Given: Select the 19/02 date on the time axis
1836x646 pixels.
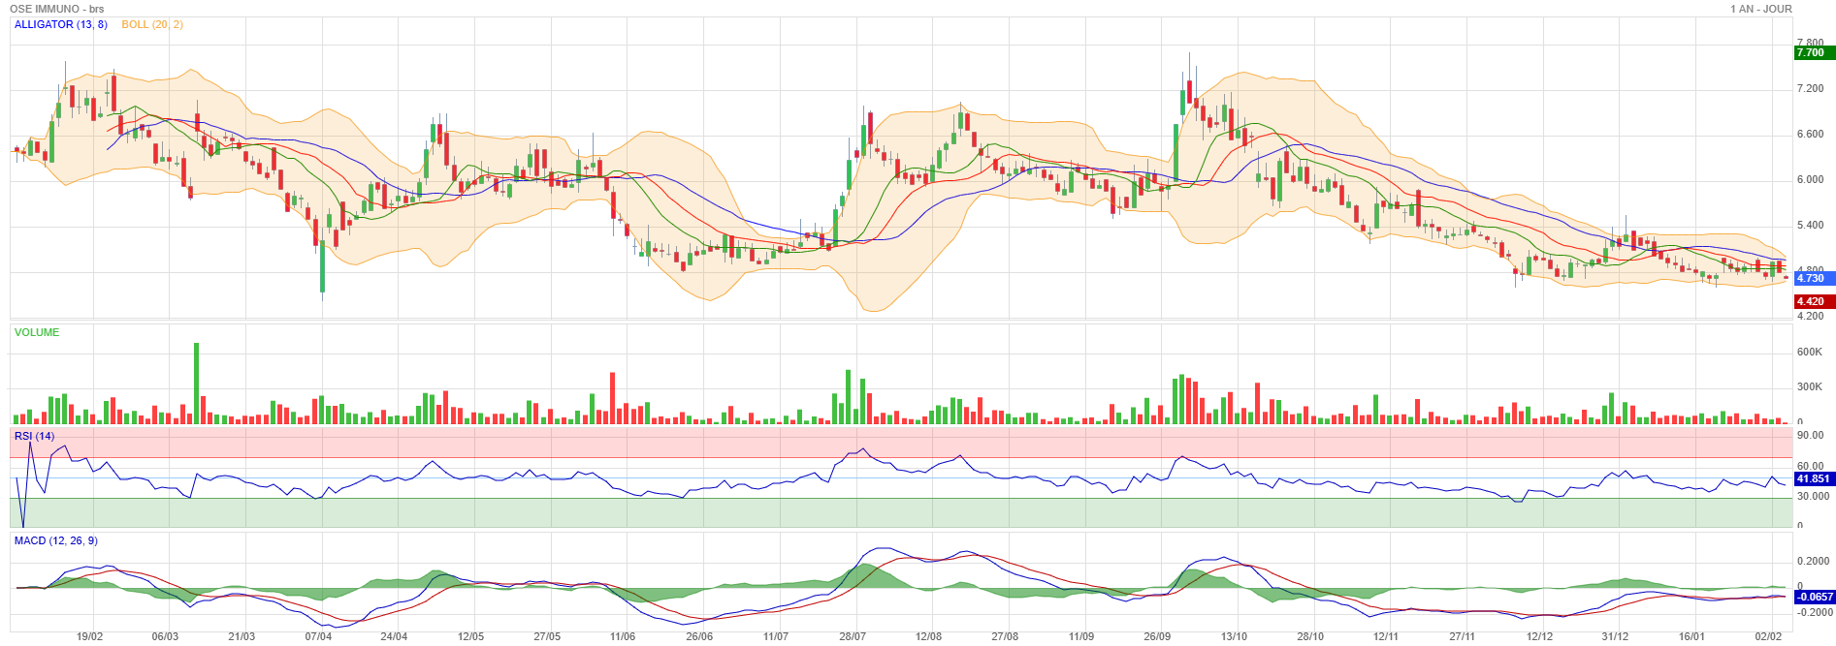Looking at the screenshot, I should (89, 636).
